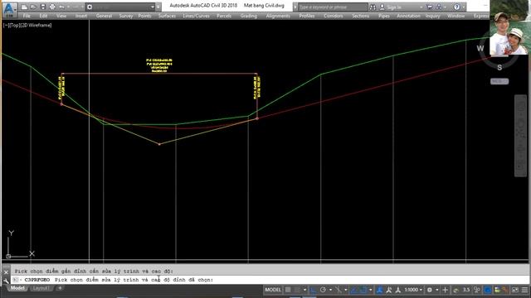Open the status bar Customization menu icon
531x298 pixels.
[x=525, y=290]
